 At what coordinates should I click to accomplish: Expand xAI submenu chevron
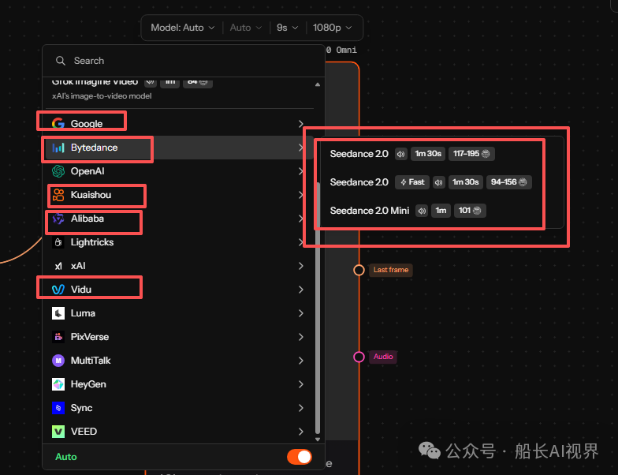coord(301,266)
